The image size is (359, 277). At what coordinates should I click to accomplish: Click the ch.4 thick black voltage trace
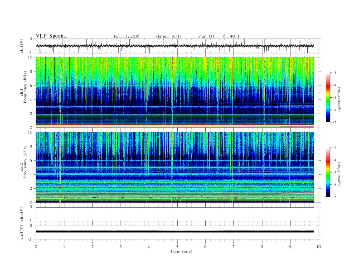tap(175, 232)
